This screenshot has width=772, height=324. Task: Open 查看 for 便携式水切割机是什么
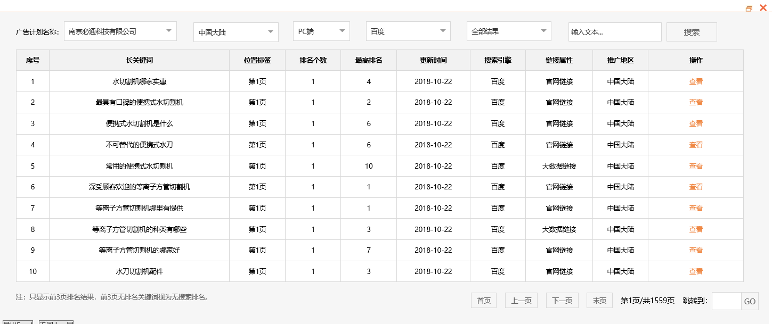(696, 123)
